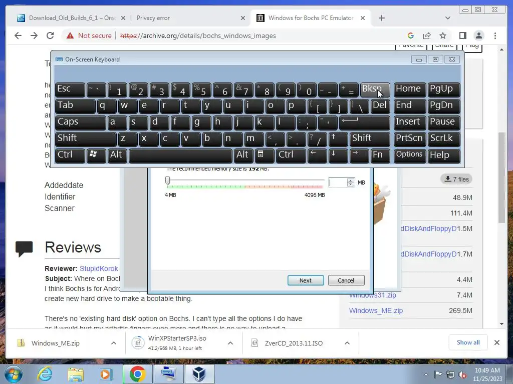Screen dimensions: 513x384
Task: Click the memory size slider handle
Action: (167, 180)
